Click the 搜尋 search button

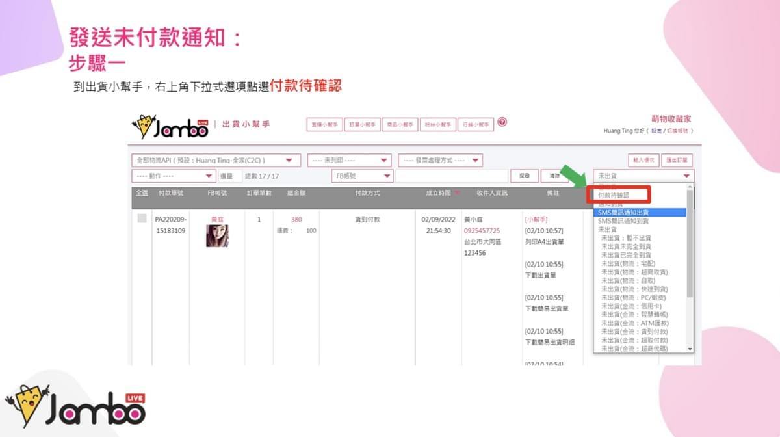(x=525, y=176)
